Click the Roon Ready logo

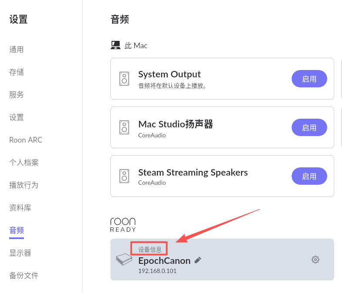[123, 225]
